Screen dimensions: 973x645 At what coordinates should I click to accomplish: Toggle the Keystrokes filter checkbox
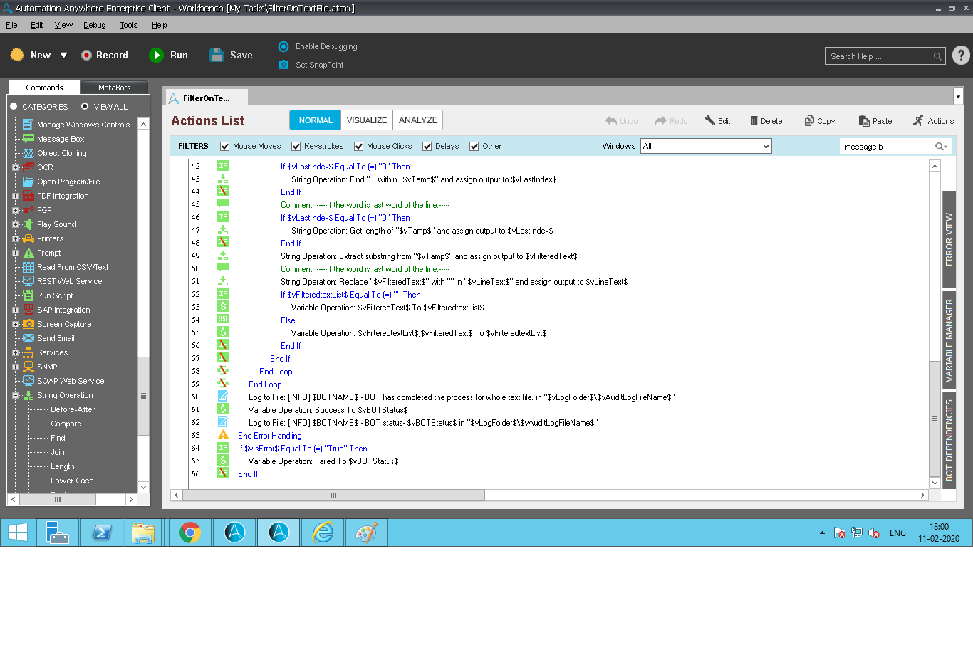(296, 147)
